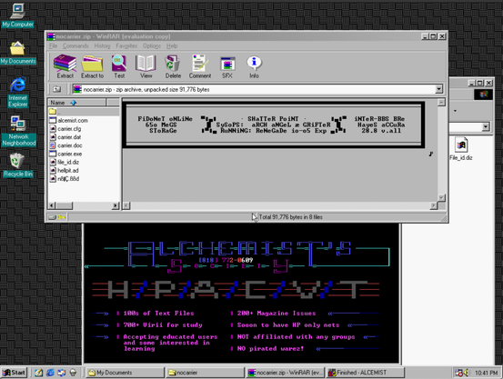503x379 pixels.
Task: Open the History menu
Action: (103, 45)
